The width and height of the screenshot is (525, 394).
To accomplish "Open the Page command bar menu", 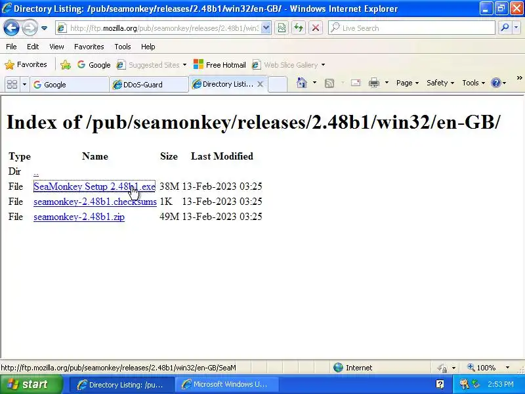I will [408, 83].
